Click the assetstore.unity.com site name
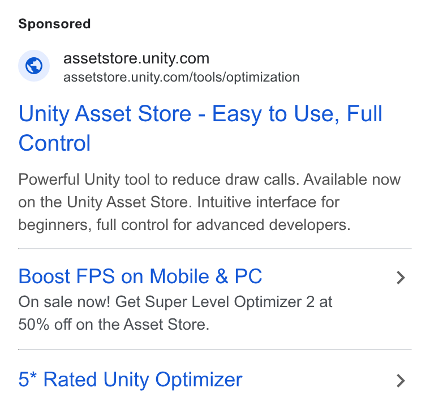 pyautogui.click(x=136, y=58)
